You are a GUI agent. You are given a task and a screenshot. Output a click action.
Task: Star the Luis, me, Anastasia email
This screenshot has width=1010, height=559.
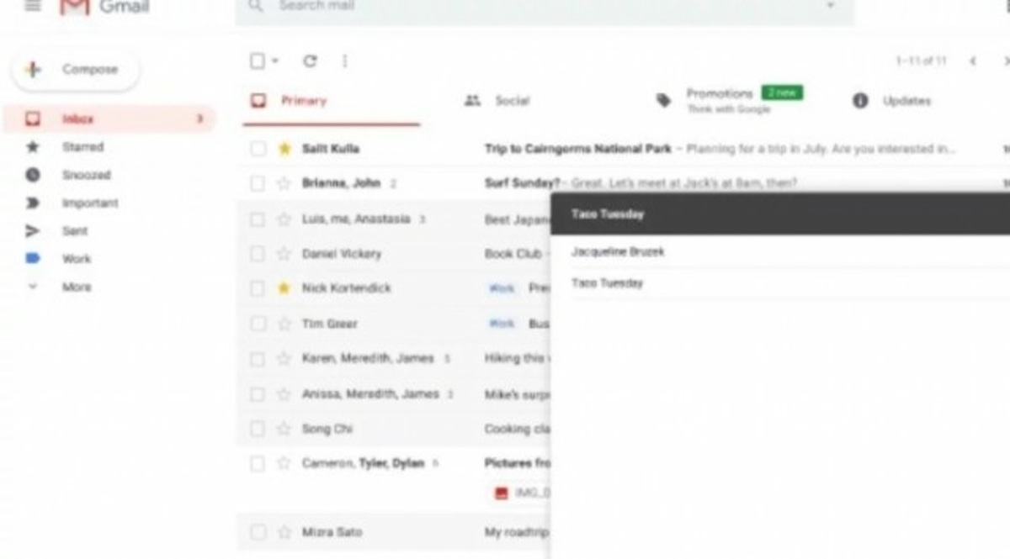point(284,219)
